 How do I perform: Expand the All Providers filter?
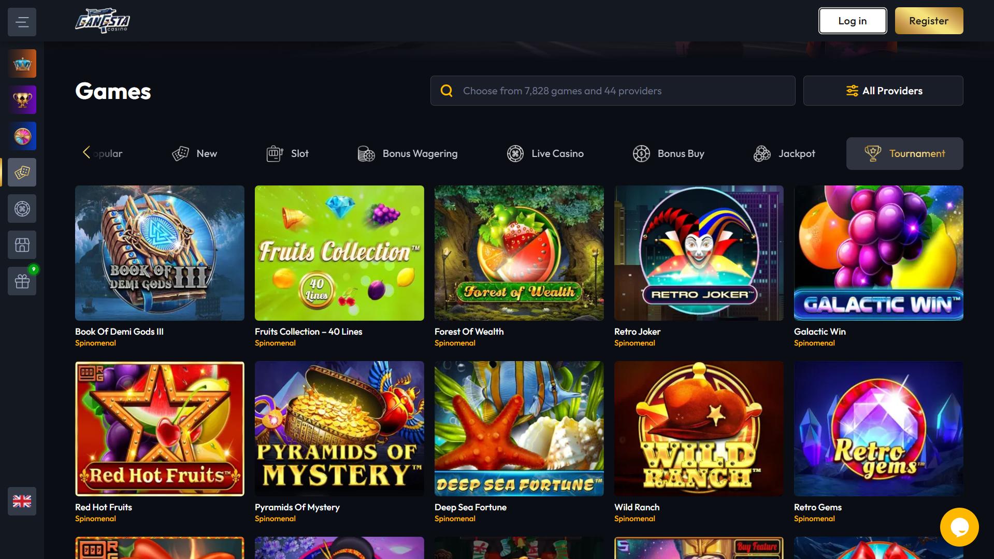[883, 91]
